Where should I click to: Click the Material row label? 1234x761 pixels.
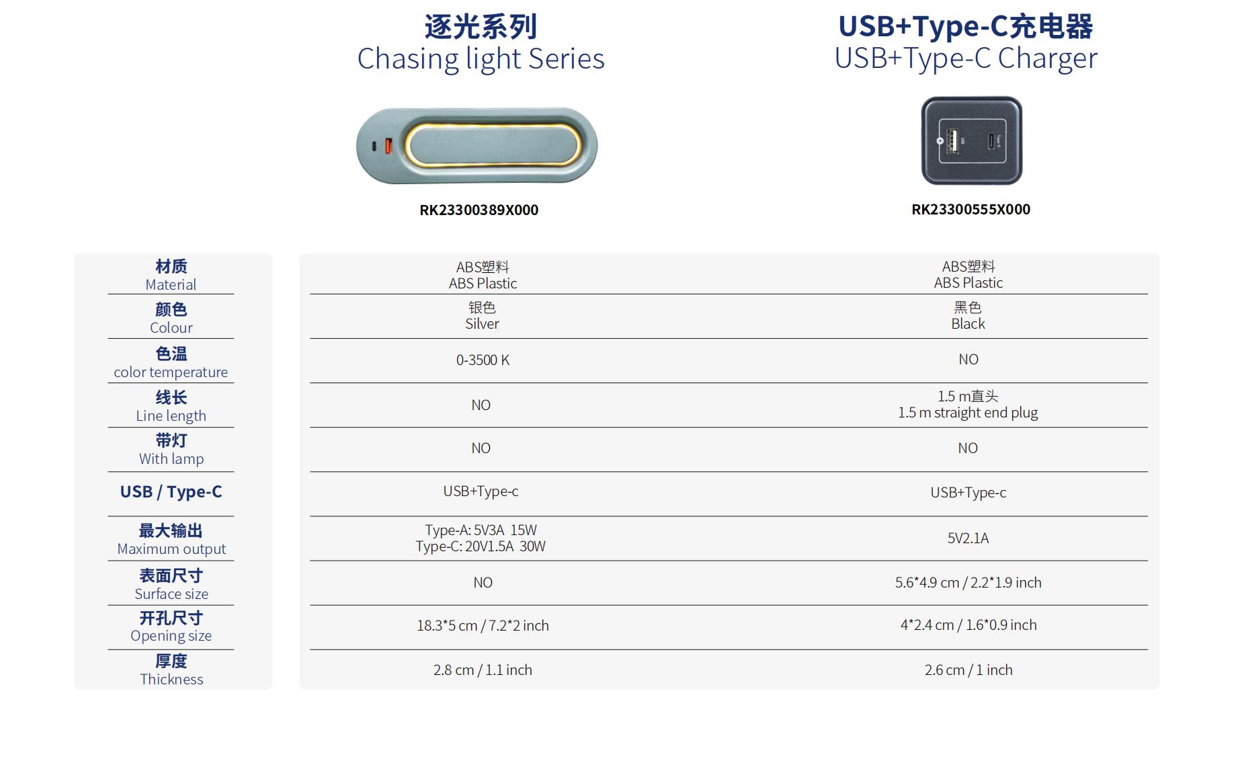pos(171,275)
